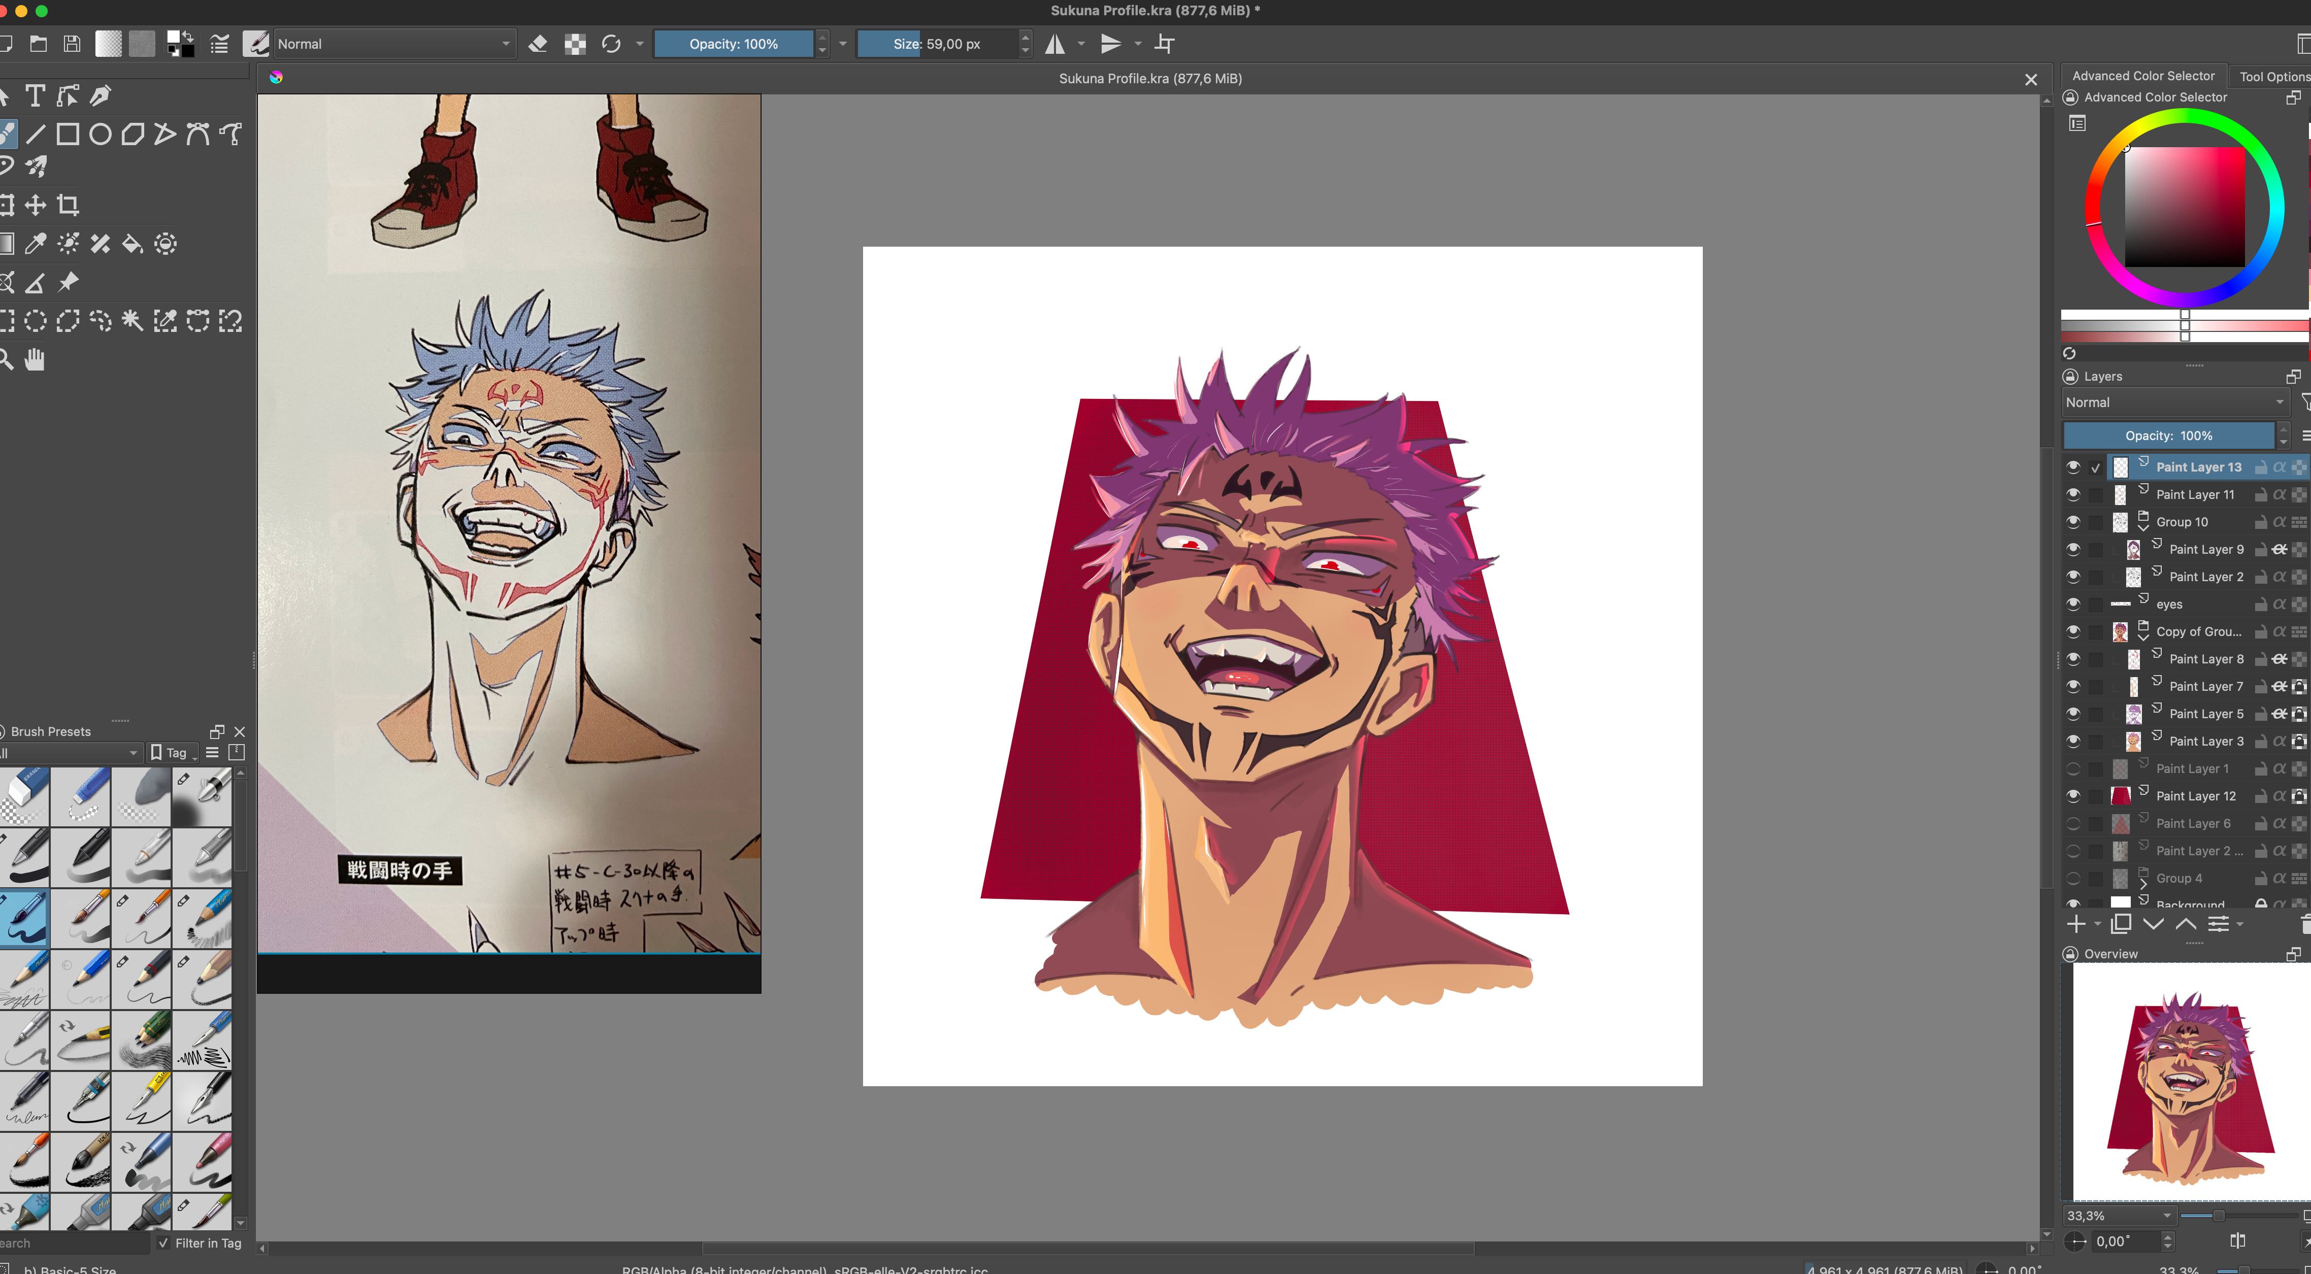Collapse the Copy of Group layer group
Screen dimensions: 2311x1274
pyautogui.click(x=2143, y=638)
